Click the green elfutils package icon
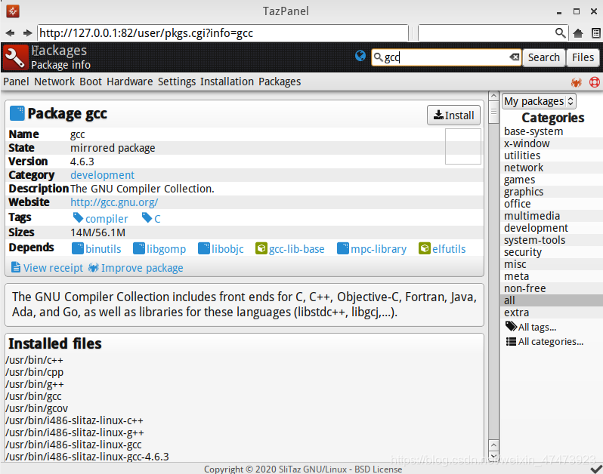Viewport: 603px width, 474px height. coord(425,248)
